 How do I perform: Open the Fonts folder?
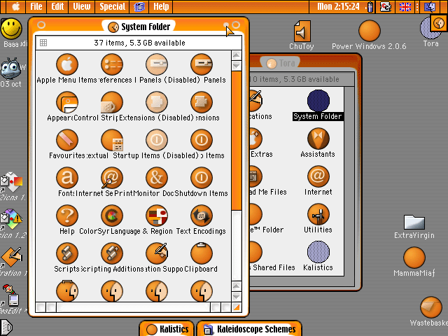click(x=67, y=178)
